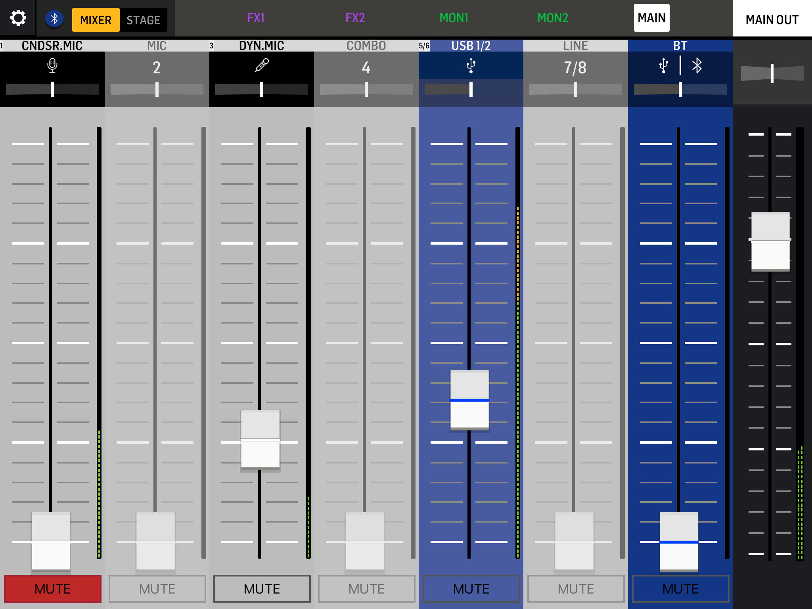This screenshot has width=812, height=609.
Task: Mute the BT channel
Action: [x=680, y=589]
